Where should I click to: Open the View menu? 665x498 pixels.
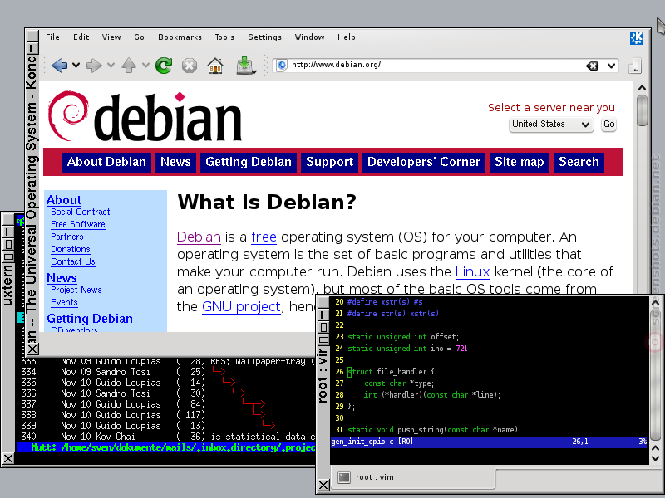[x=111, y=37]
